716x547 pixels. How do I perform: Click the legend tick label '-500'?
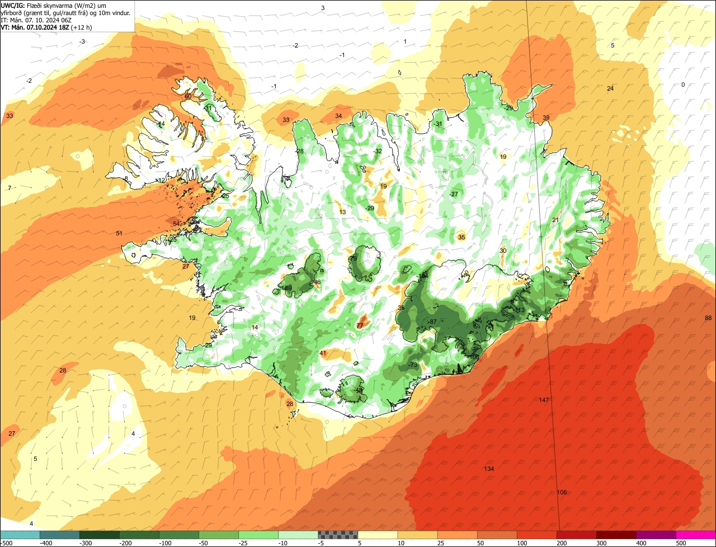coord(6,543)
